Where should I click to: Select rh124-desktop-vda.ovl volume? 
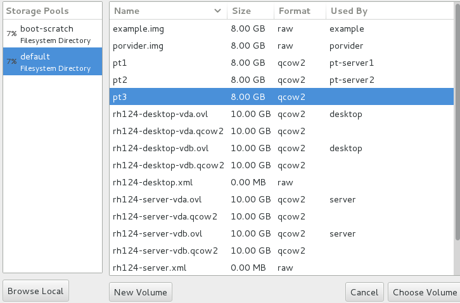(281, 114)
